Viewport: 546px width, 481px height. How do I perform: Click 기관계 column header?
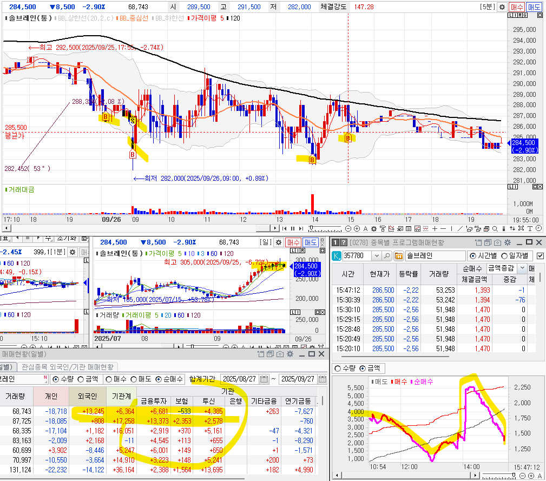121,396
